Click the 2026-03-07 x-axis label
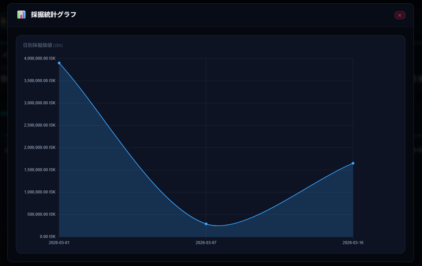 206,243
